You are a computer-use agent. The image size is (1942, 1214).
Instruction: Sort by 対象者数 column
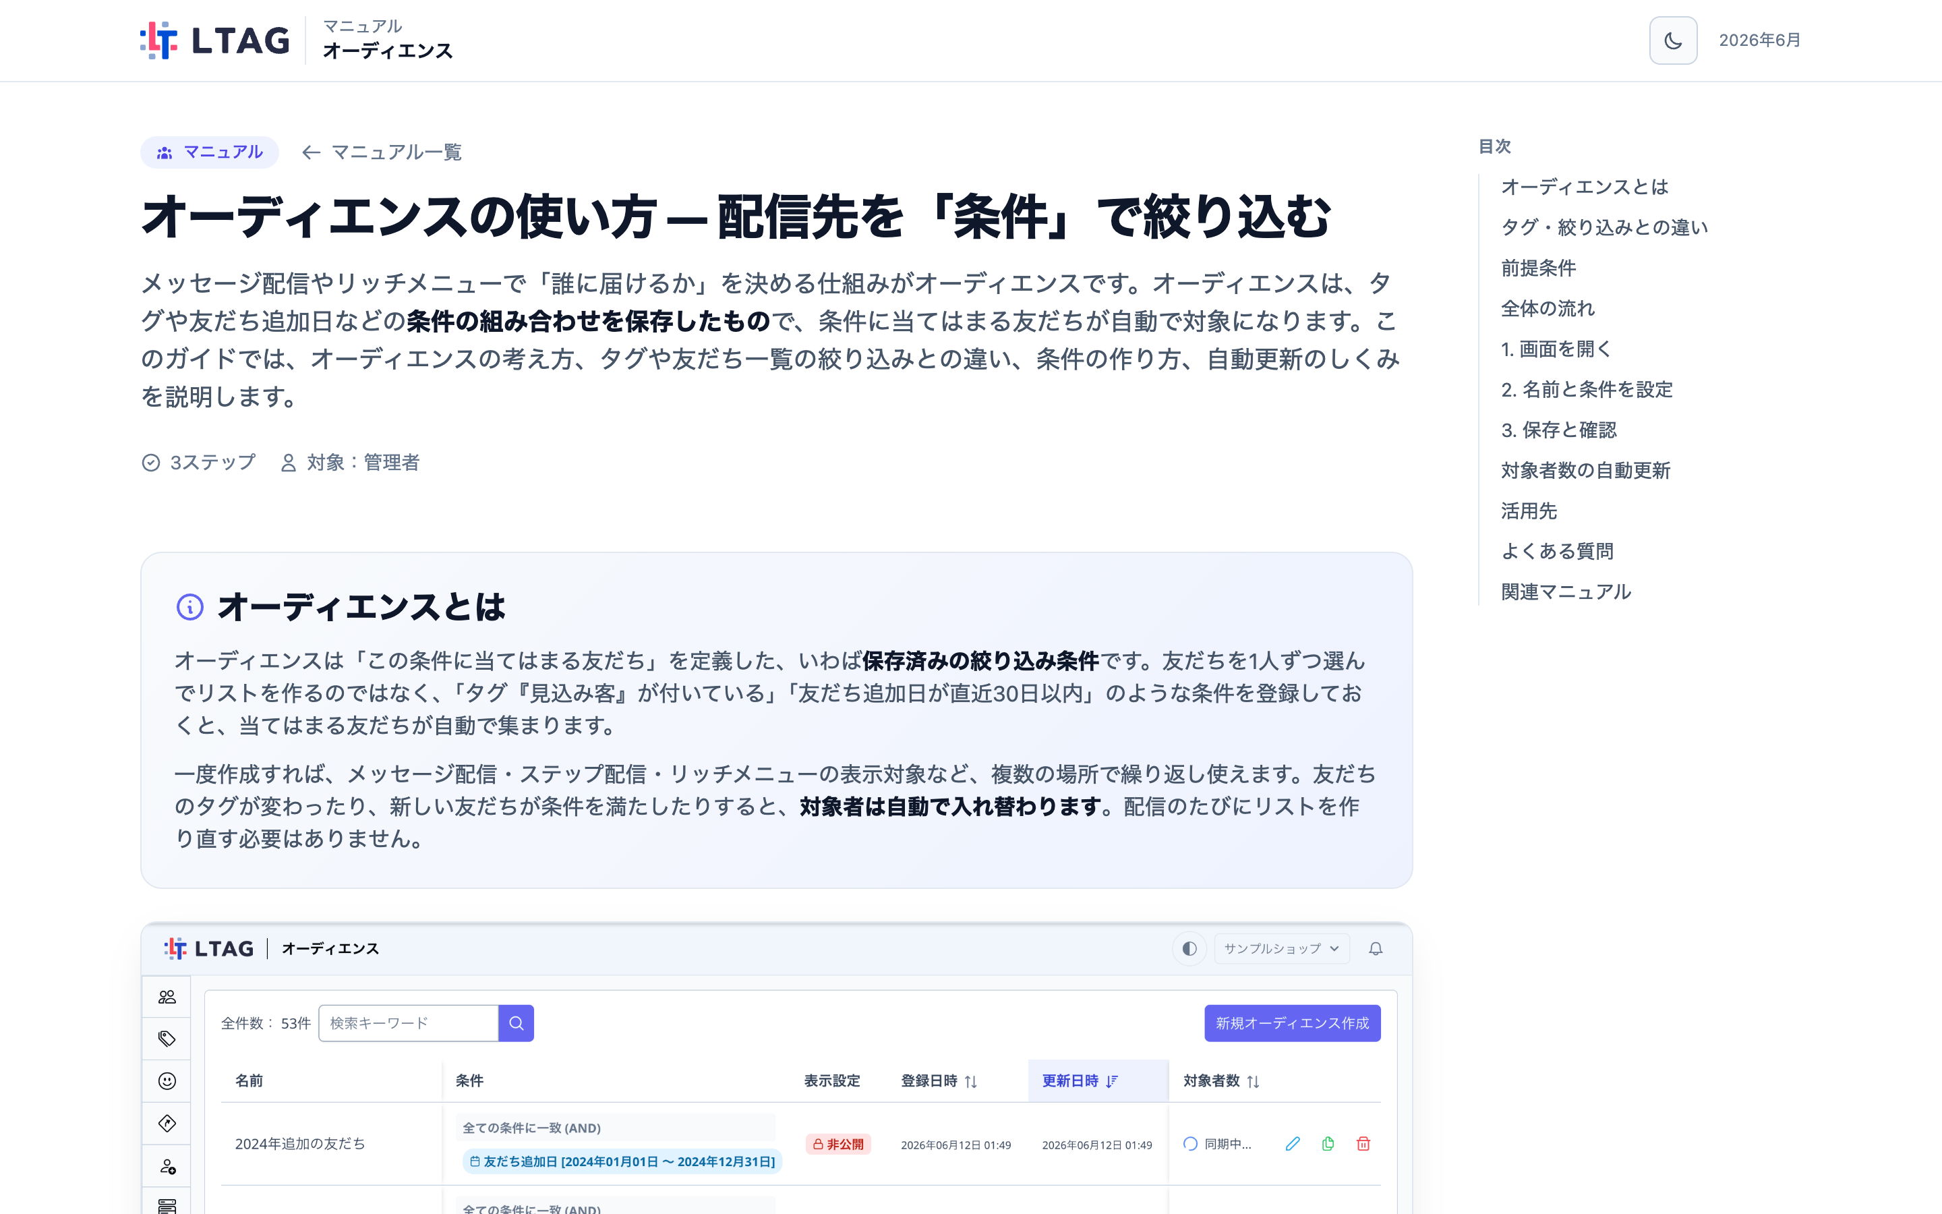1221,1080
